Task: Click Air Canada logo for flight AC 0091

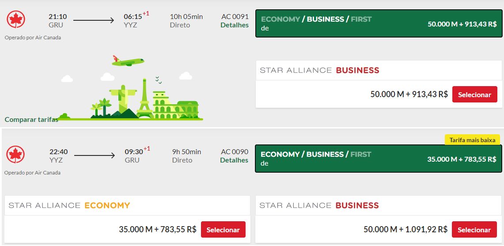Action: (16, 19)
